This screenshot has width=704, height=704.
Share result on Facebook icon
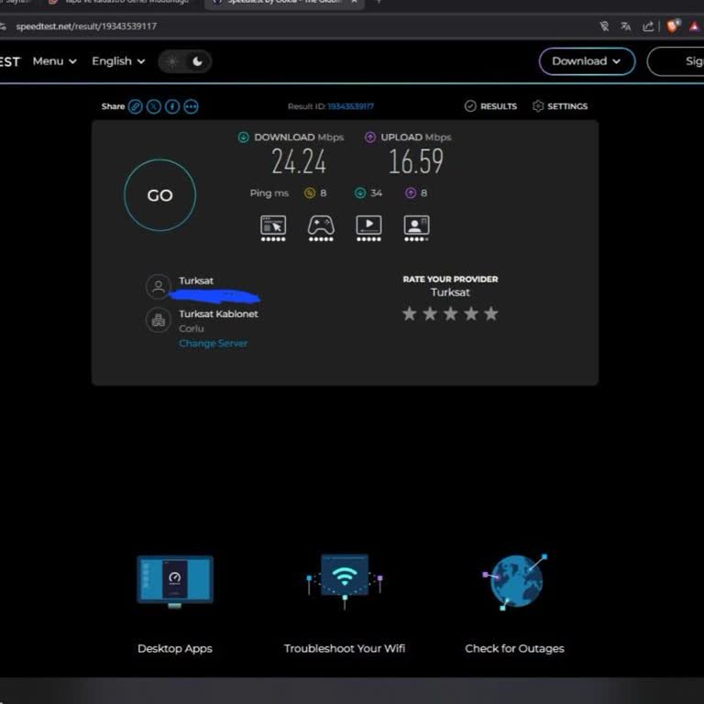click(x=172, y=106)
